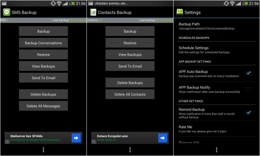
Task: Open Backup Path setting
Action: click(x=216, y=26)
